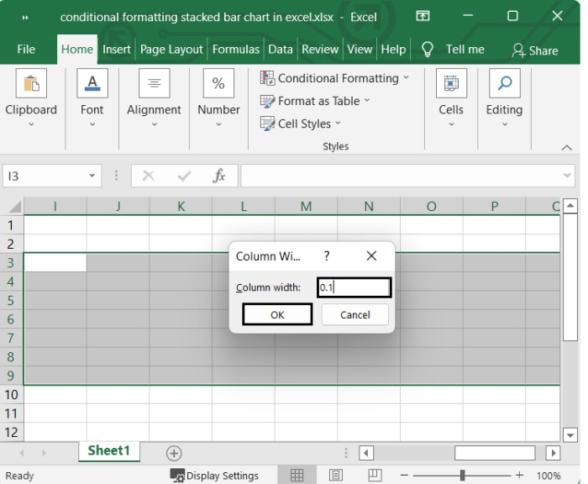
Task: Switch to Normal view icon
Action: coord(297,476)
